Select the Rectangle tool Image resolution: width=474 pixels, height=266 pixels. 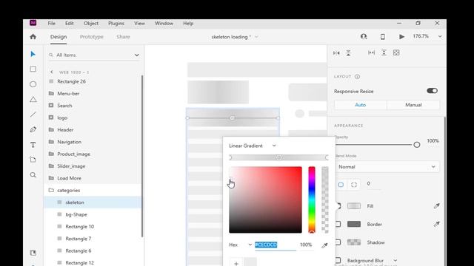tap(33, 69)
